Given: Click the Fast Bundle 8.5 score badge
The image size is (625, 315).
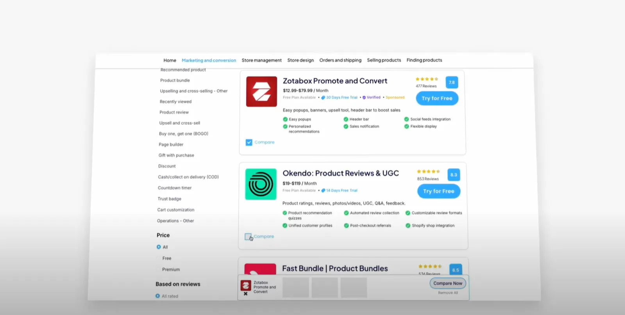Looking at the screenshot, I should point(455,269).
